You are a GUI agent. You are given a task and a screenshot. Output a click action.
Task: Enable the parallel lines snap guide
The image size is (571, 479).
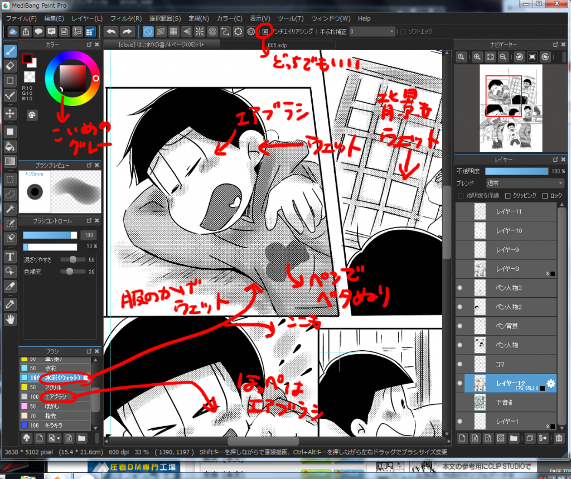pyautogui.click(x=161, y=32)
